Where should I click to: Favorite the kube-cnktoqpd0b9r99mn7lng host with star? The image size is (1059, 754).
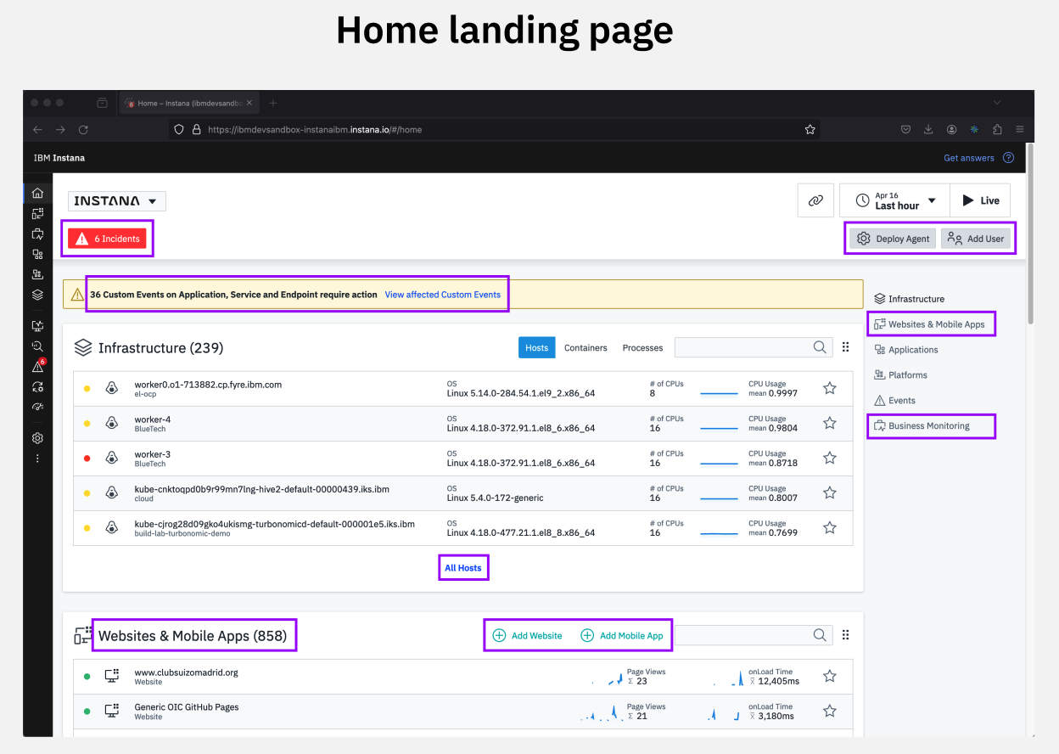point(830,492)
